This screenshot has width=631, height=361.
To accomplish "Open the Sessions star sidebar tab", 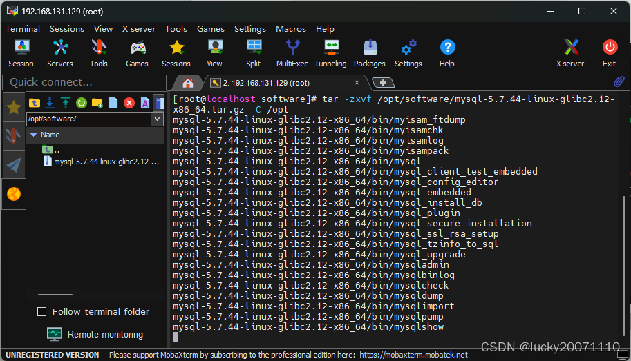I will pos(14,108).
